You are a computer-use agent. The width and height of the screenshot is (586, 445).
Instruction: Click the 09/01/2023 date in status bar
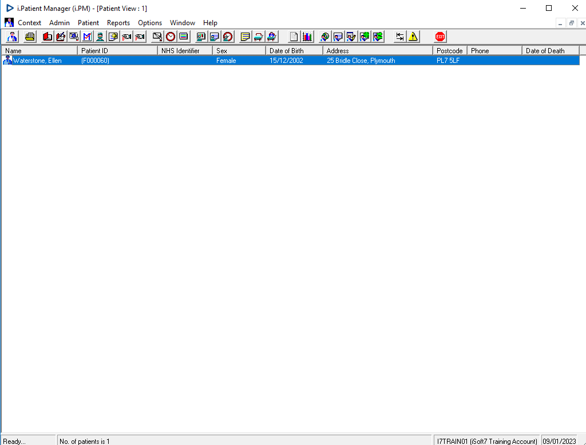(559, 441)
